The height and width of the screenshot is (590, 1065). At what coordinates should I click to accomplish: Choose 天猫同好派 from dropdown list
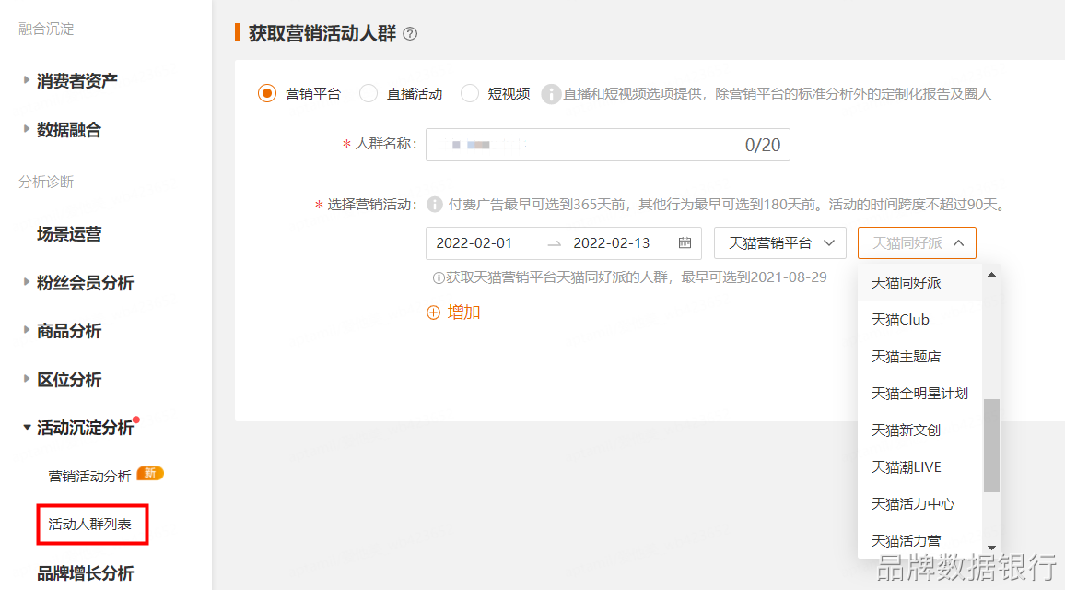pyautogui.click(x=920, y=282)
